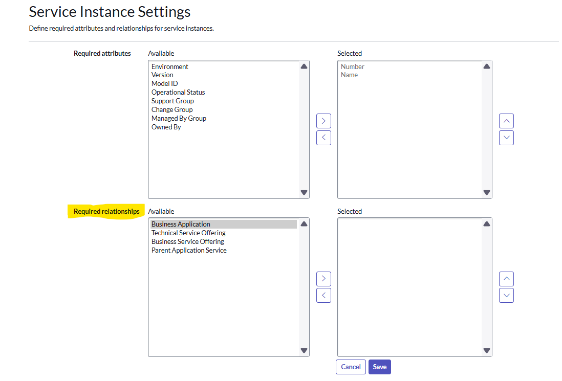Select Operational Status in available attributes
This screenshot has height=381, width=562.
(x=178, y=92)
